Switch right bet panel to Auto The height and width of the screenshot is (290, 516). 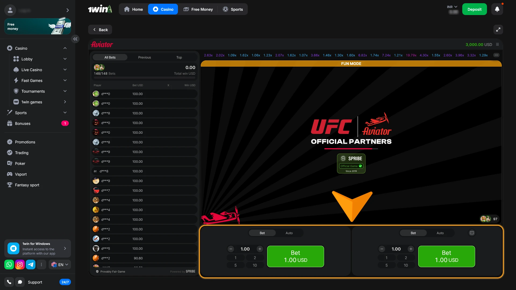pos(440,233)
